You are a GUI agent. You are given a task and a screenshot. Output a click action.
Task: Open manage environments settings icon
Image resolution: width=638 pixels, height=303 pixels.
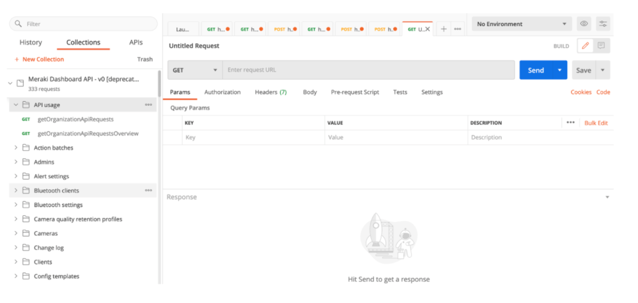click(603, 24)
